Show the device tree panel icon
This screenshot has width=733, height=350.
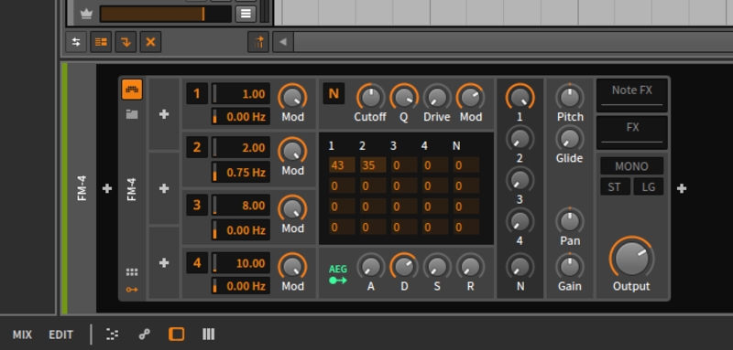pyautogui.click(x=112, y=334)
